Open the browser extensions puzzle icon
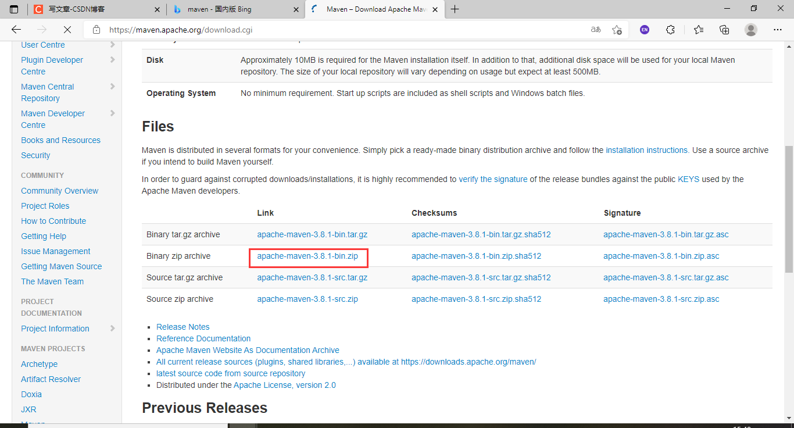The width and height of the screenshot is (794, 428). [x=670, y=30]
